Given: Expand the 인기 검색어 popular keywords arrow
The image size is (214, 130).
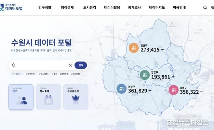Looking at the screenshot, I should point(23,74).
